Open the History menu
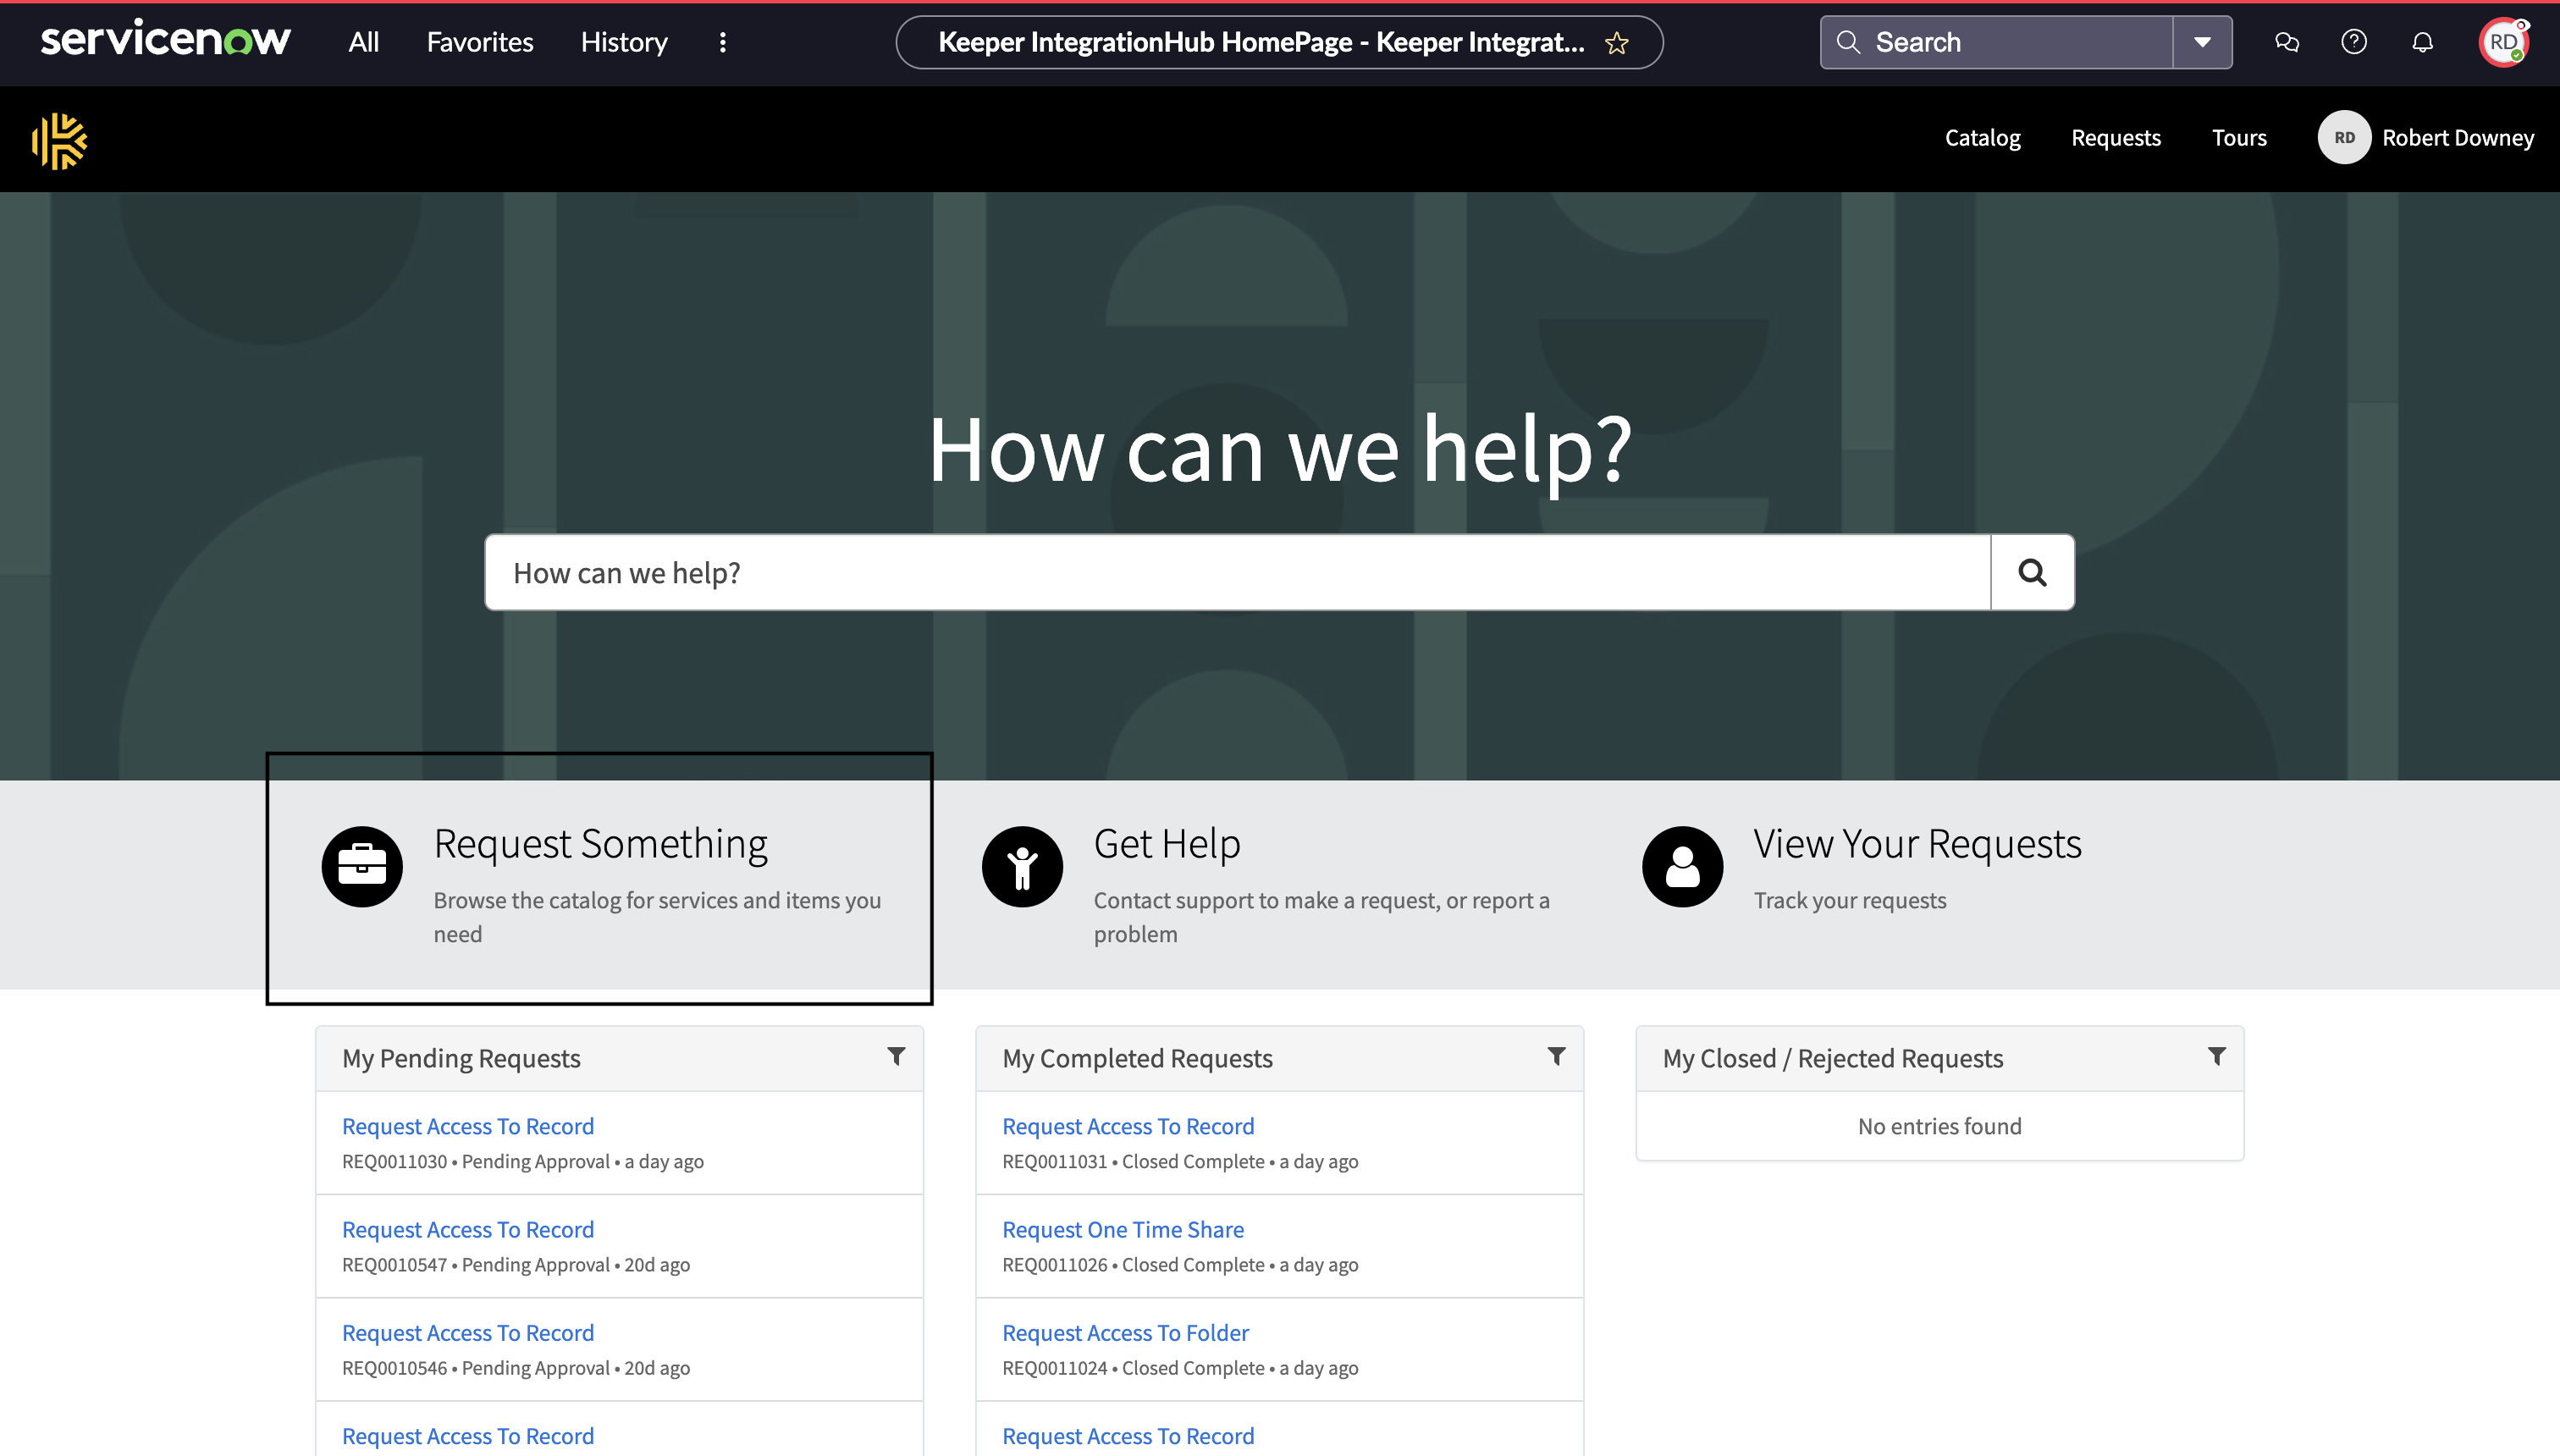 624,42
